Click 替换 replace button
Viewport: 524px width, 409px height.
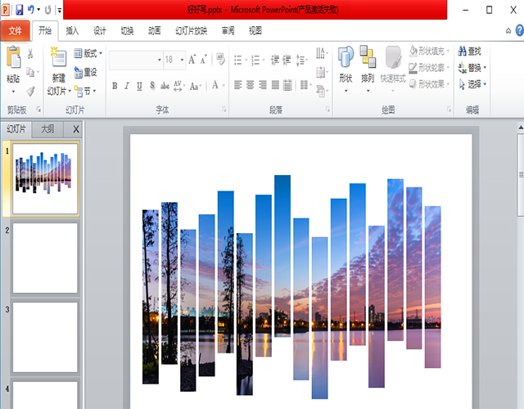472,68
